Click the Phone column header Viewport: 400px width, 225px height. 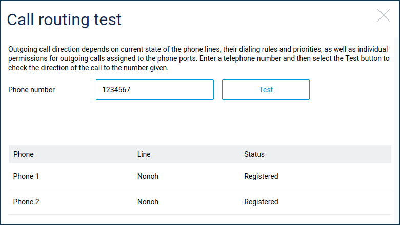click(x=24, y=154)
